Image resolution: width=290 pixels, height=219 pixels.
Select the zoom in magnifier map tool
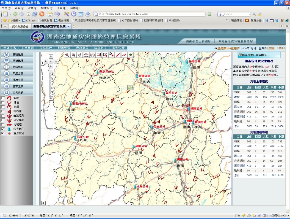click(x=67, y=55)
